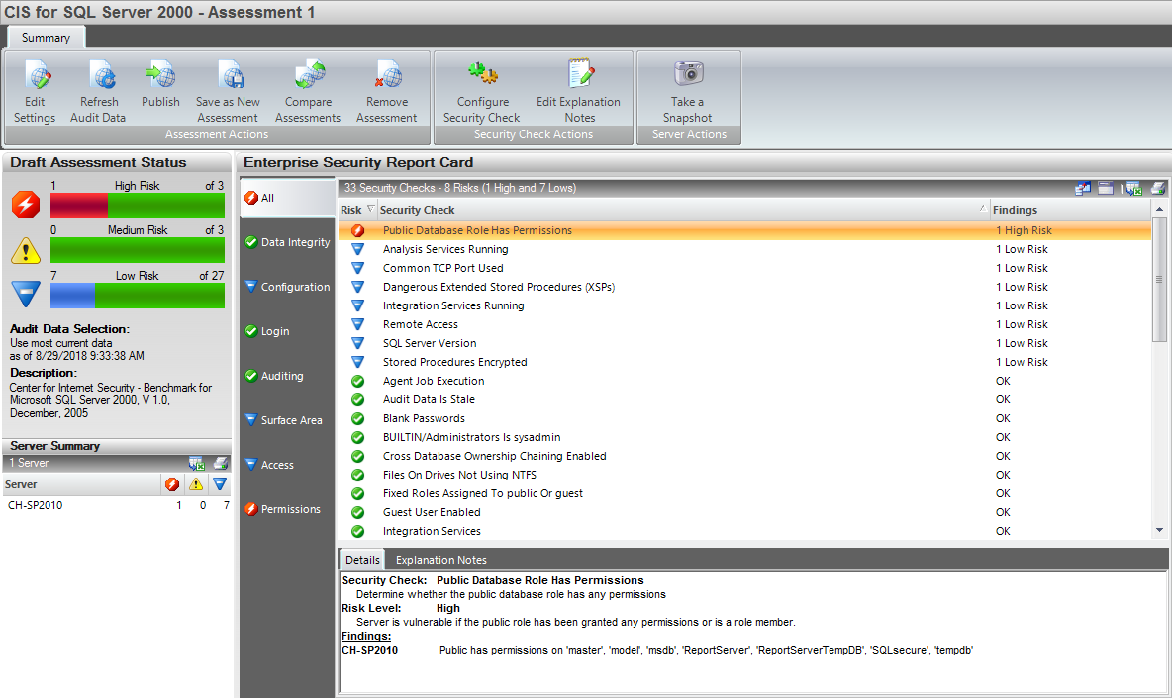Select 'Cross Database Ownership Chaining Enabled' row
This screenshot has height=698, width=1172.
(x=744, y=456)
